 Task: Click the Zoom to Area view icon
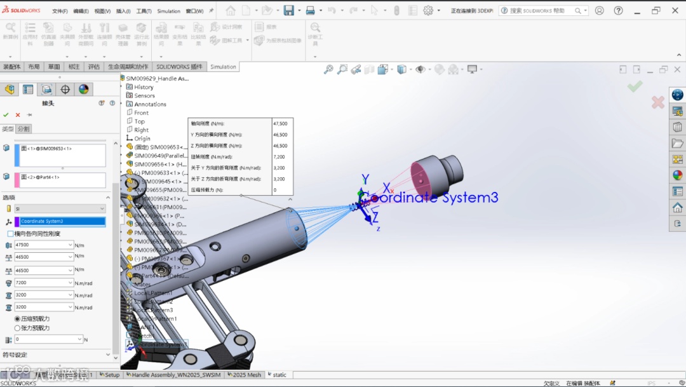(342, 69)
